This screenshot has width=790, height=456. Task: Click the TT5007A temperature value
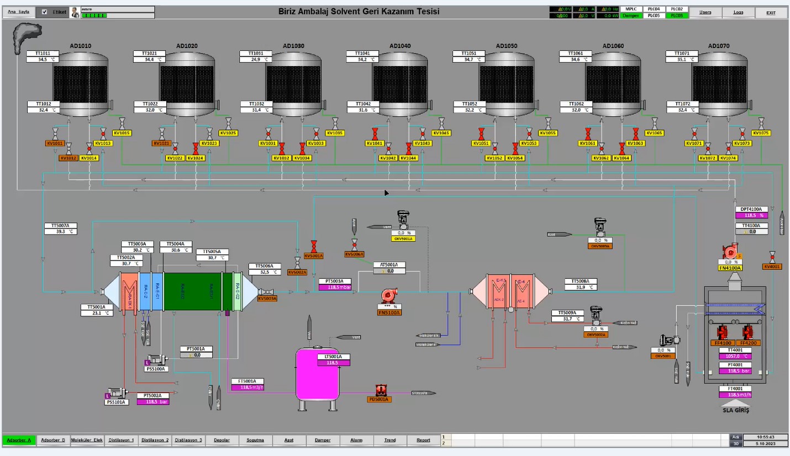point(60,231)
